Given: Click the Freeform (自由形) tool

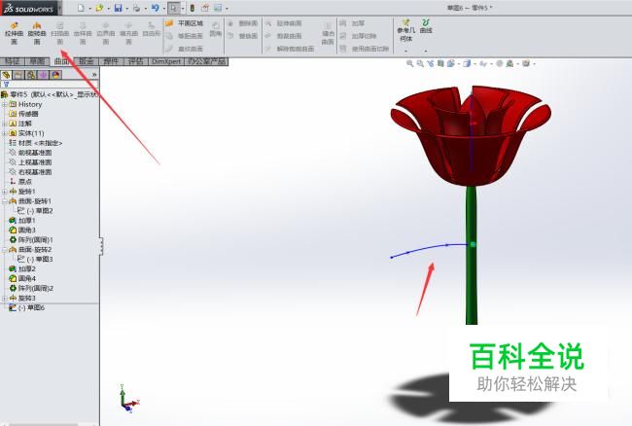Looking at the screenshot, I should click(x=152, y=30).
